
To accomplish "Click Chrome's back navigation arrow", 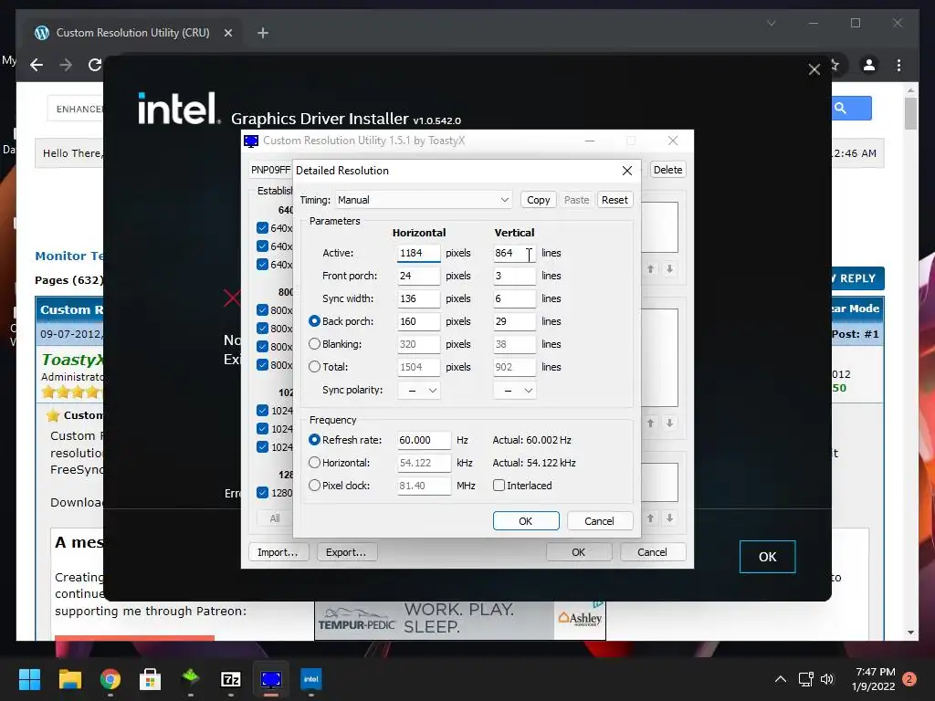I will (37, 65).
